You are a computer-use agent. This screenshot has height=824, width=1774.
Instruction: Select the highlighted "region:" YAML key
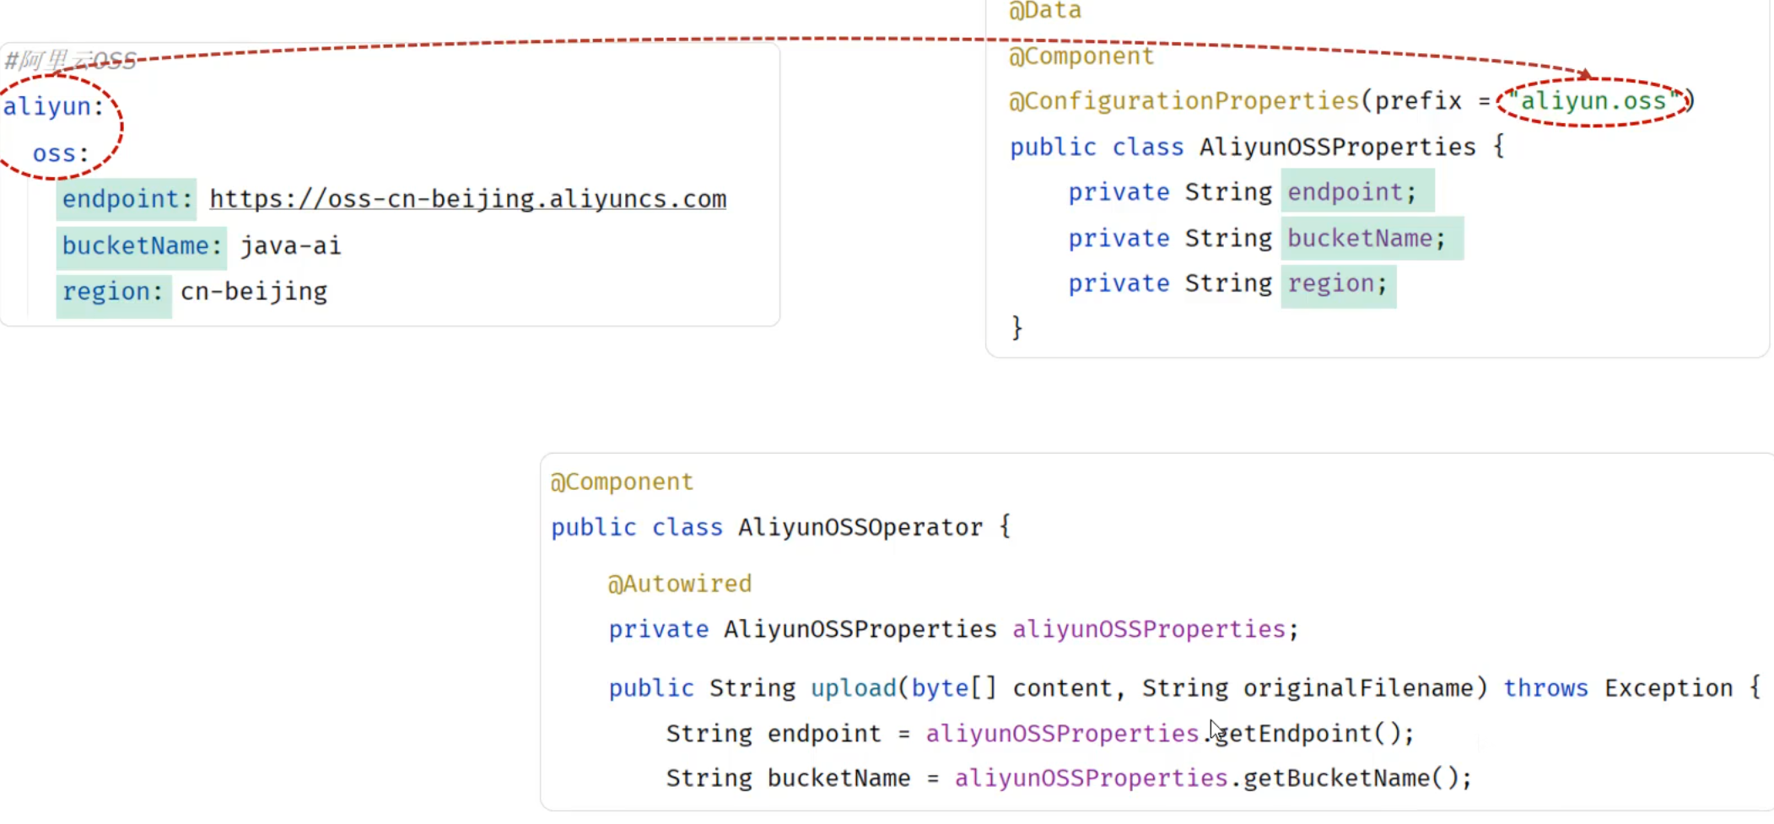[113, 292]
